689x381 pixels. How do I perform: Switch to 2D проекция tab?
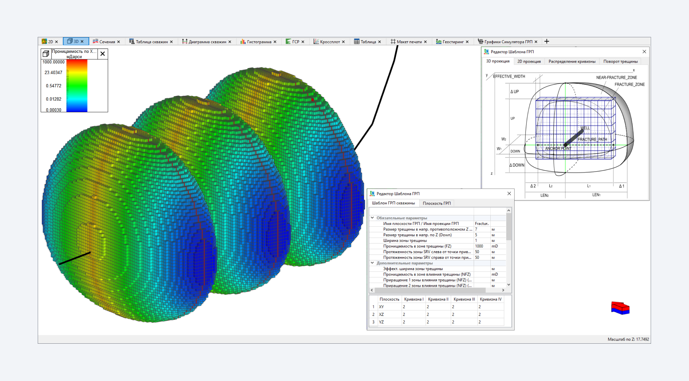(x=529, y=61)
